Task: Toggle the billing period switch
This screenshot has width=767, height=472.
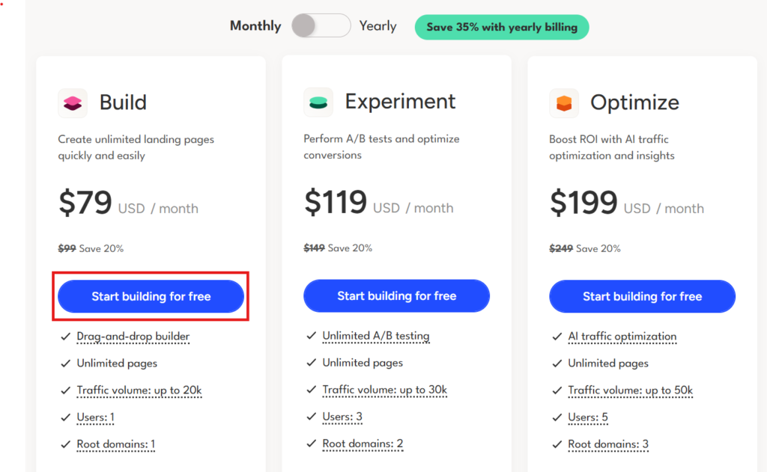Action: click(x=321, y=25)
